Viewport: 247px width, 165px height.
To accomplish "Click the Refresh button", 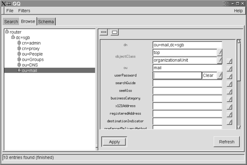I will [x=227, y=142].
